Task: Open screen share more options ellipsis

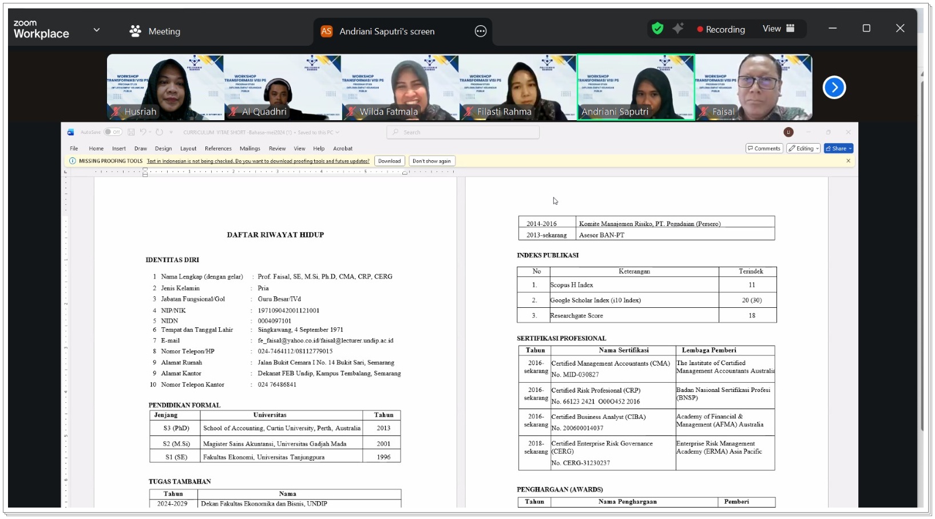Action: (x=481, y=31)
